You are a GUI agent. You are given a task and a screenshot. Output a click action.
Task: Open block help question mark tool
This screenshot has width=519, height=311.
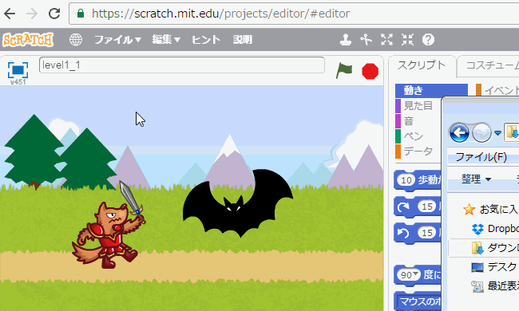[x=428, y=40]
